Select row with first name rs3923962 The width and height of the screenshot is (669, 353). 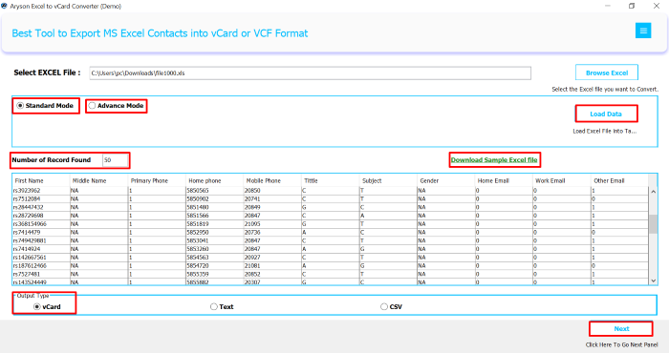331,191
